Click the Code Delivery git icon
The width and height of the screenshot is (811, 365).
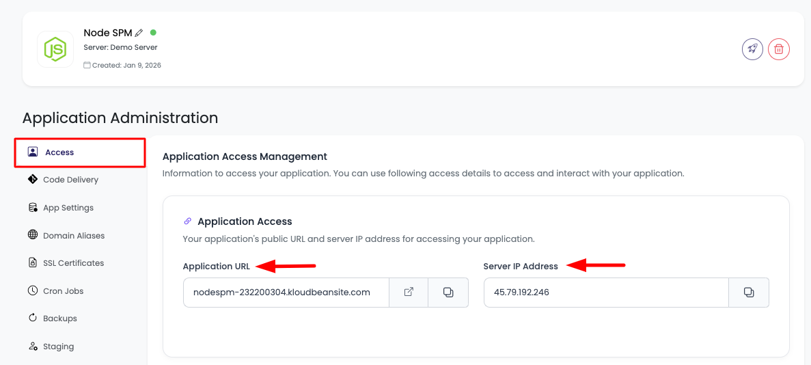(33, 179)
